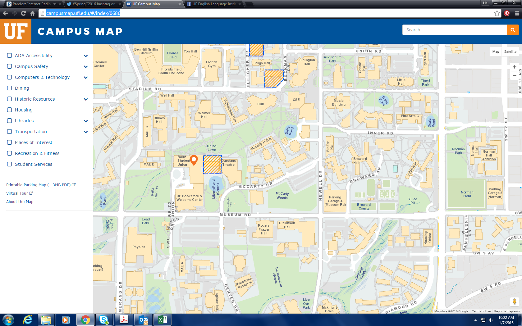
Task: Zoom in on the campus map
Action: click(x=515, y=67)
